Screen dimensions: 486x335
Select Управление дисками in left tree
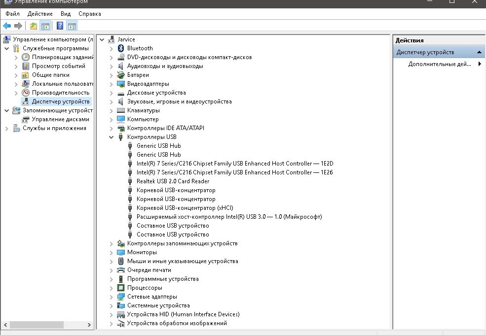click(x=60, y=119)
